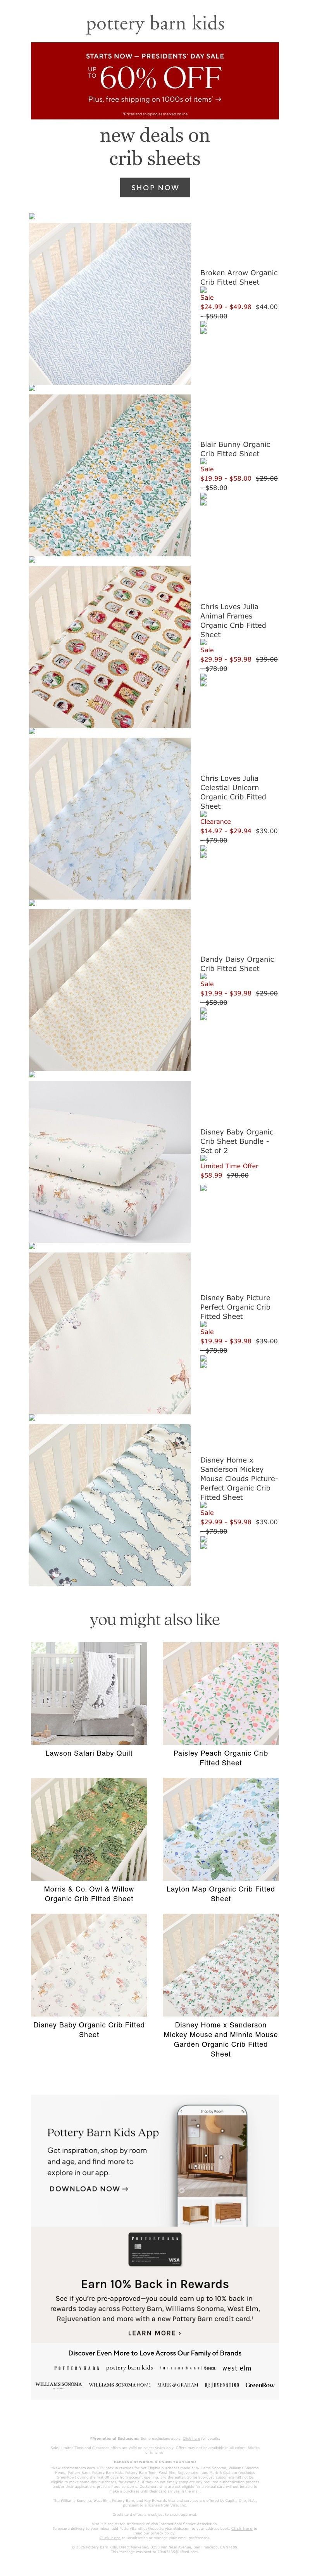Viewport: 310px width, 2576px height.
Task: Click Download Now for the app
Action: (x=89, y=2189)
